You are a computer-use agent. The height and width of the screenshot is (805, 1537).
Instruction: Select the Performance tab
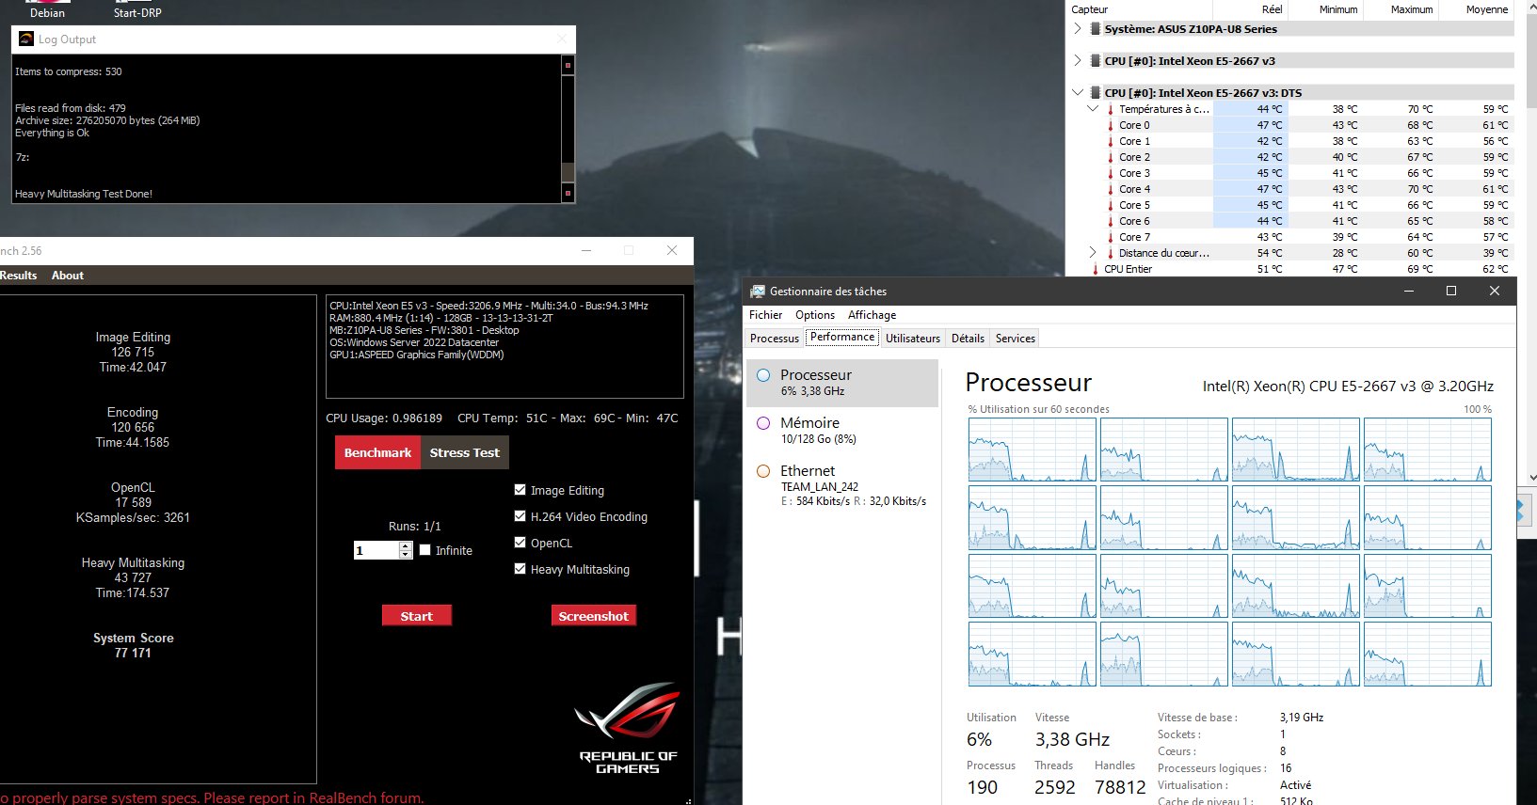tap(842, 337)
